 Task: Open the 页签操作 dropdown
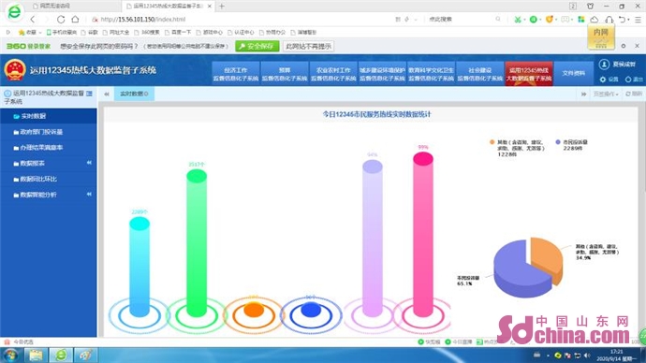coord(606,94)
